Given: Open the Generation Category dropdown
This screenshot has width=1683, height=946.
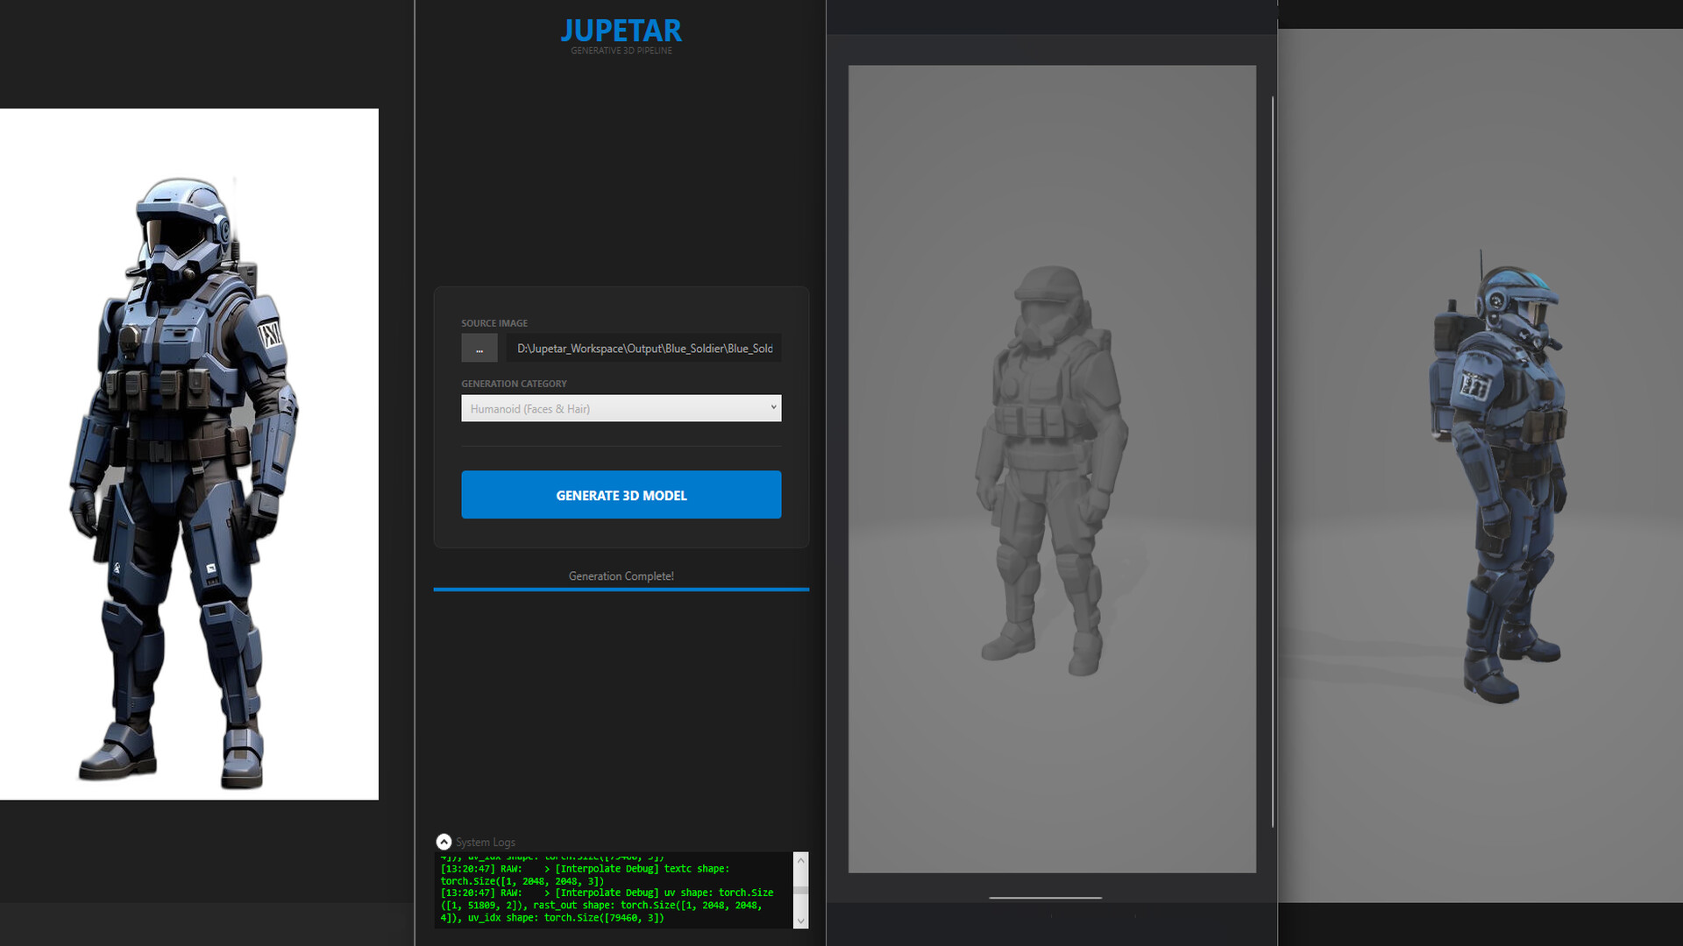Looking at the screenshot, I should pos(621,408).
